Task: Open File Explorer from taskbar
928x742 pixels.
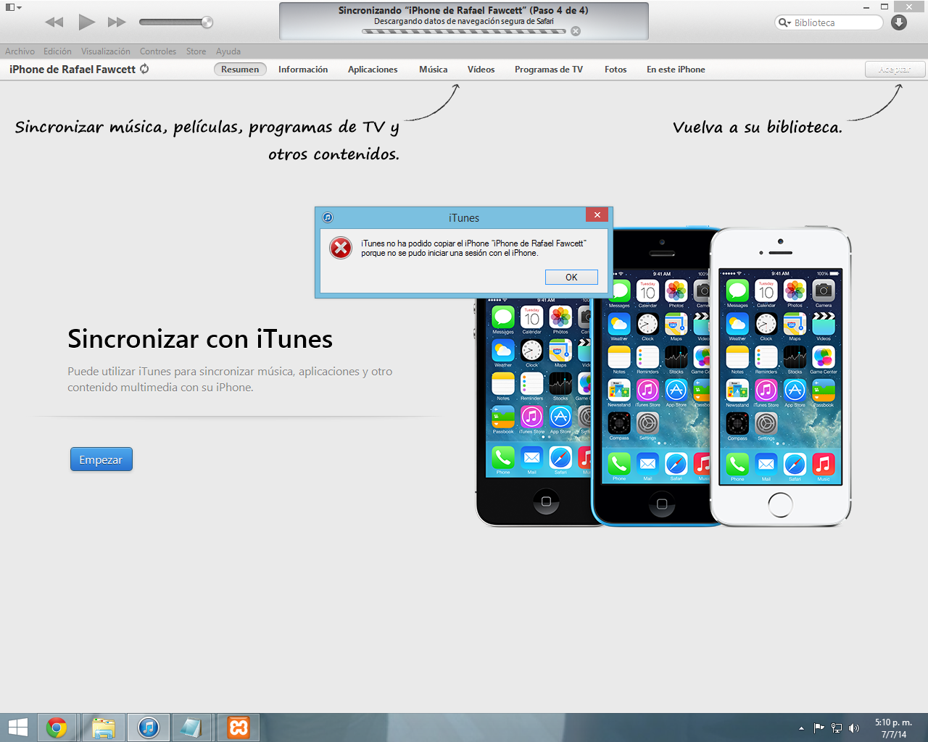Action: [x=104, y=728]
